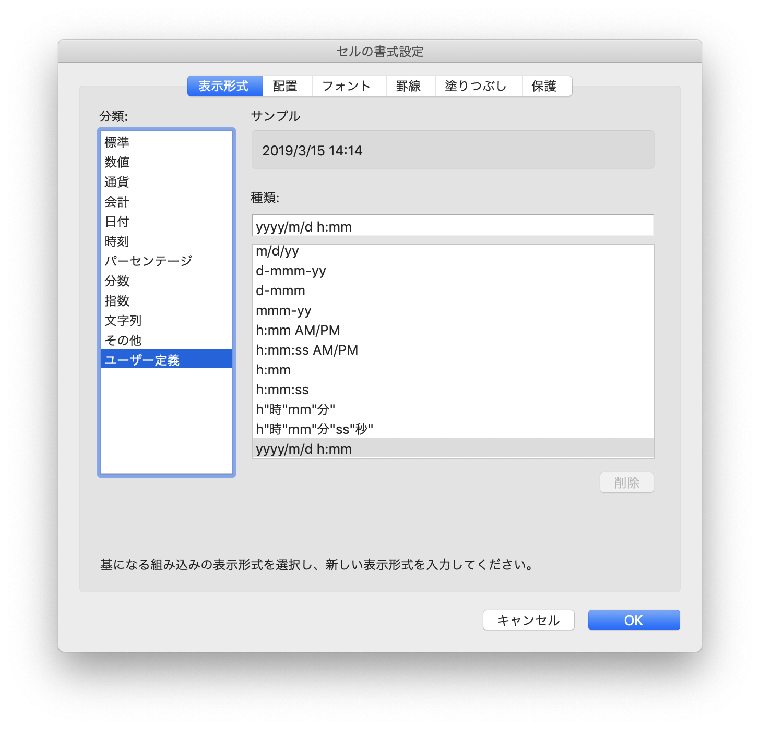Open the 配置 tab
Image resolution: width=760 pixels, height=729 pixels.
(288, 86)
